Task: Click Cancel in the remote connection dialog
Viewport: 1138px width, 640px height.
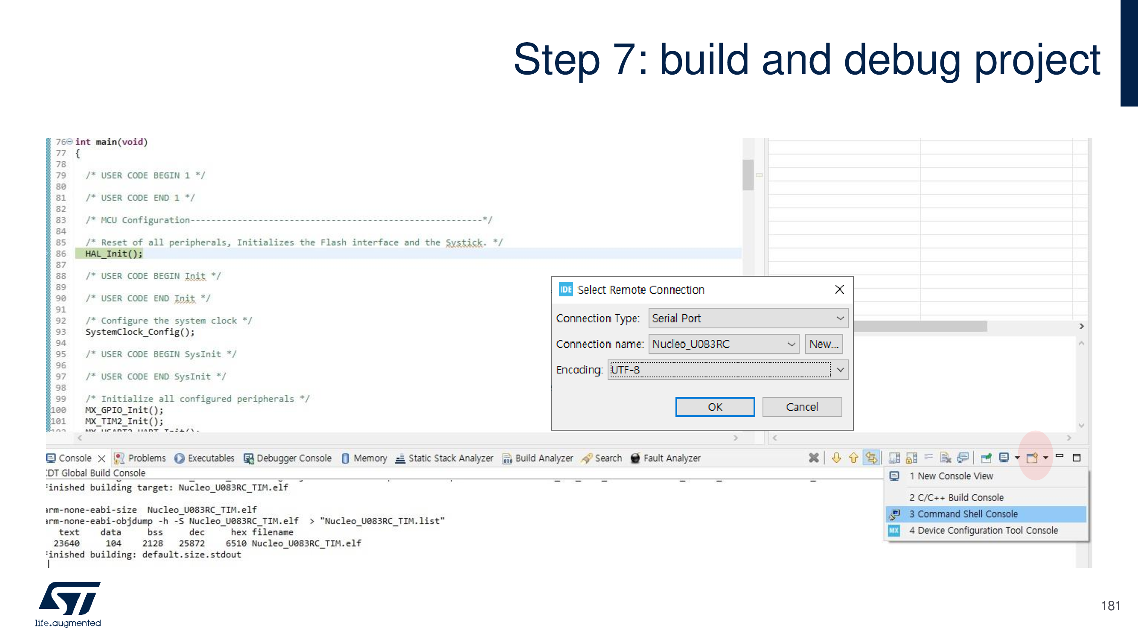Action: pos(802,406)
